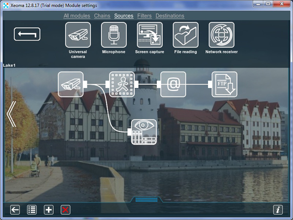Switch to the Chains tab
The height and width of the screenshot is (220, 293).
tap(102, 16)
